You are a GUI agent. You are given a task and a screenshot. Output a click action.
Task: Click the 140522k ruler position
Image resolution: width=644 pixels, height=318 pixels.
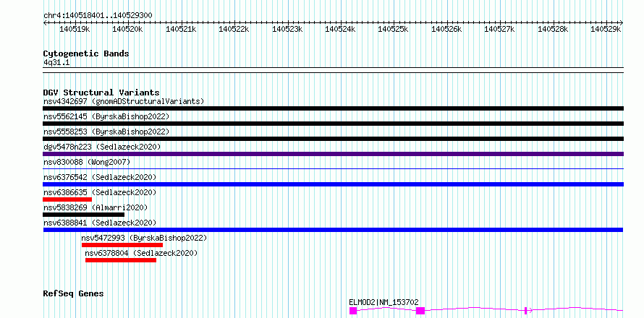(234, 29)
